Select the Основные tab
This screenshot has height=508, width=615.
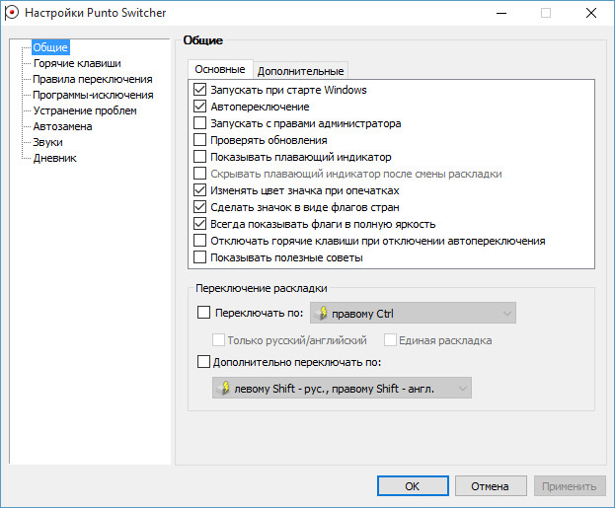[x=219, y=70]
